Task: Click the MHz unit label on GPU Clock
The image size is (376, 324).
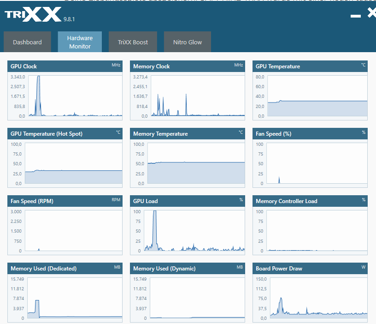Action: click(x=116, y=65)
